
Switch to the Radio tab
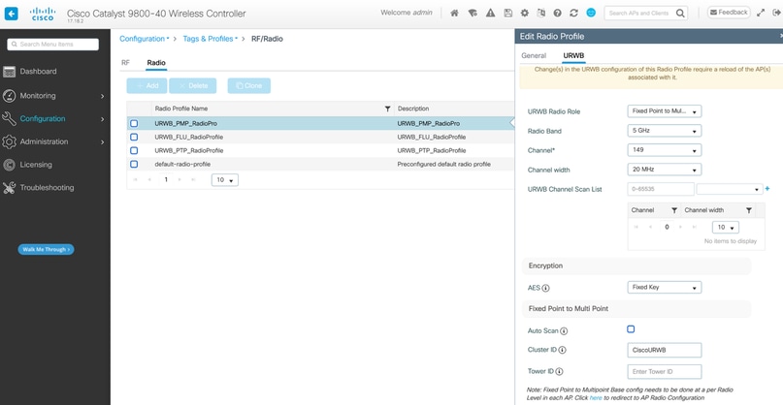156,63
